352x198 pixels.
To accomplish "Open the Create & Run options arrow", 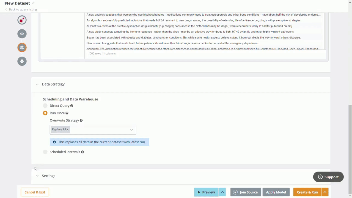I will click(x=325, y=192).
